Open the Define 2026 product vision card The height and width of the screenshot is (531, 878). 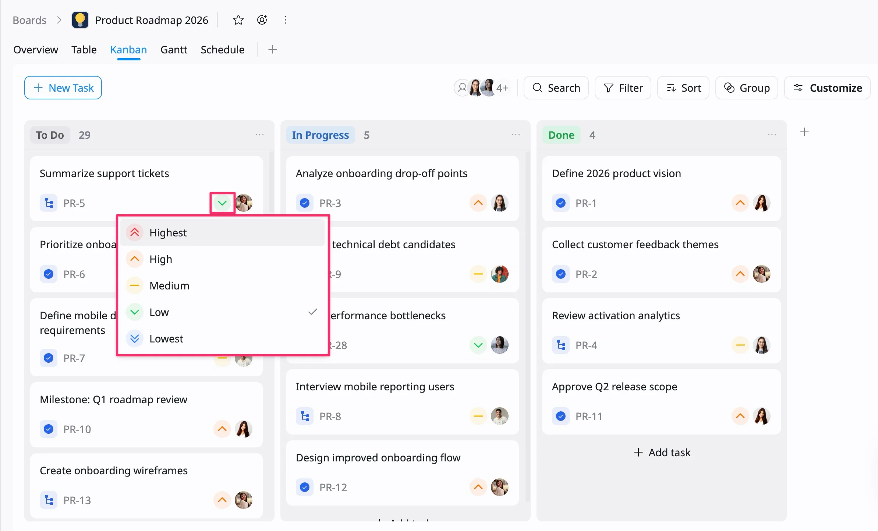[661, 189]
